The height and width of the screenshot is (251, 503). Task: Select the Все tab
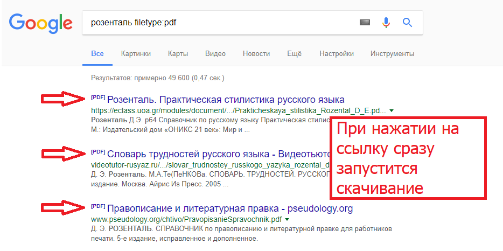[x=97, y=54]
